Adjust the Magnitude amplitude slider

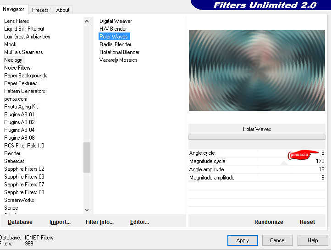click(x=257, y=178)
